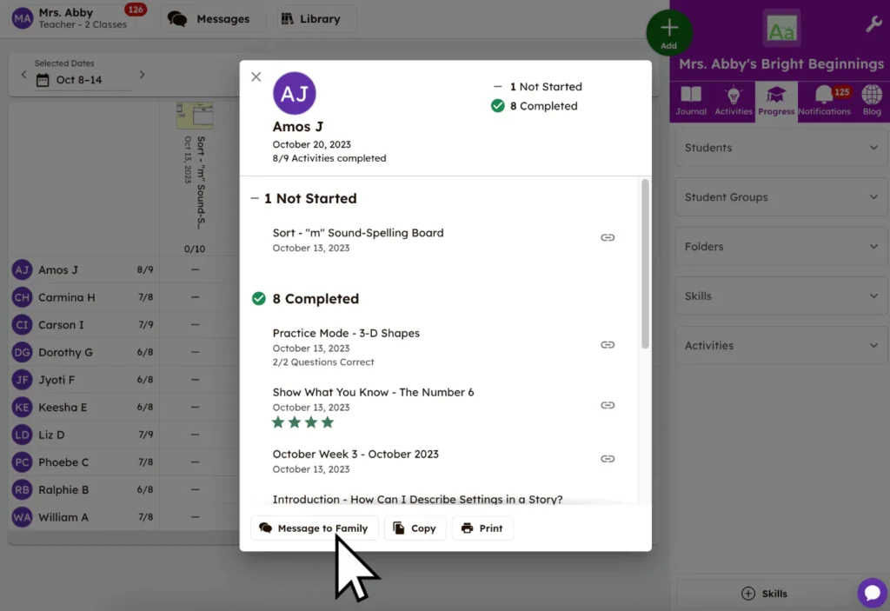890x611 pixels.
Task: Expand the Activities dropdown in sidebar
Action: 781,345
